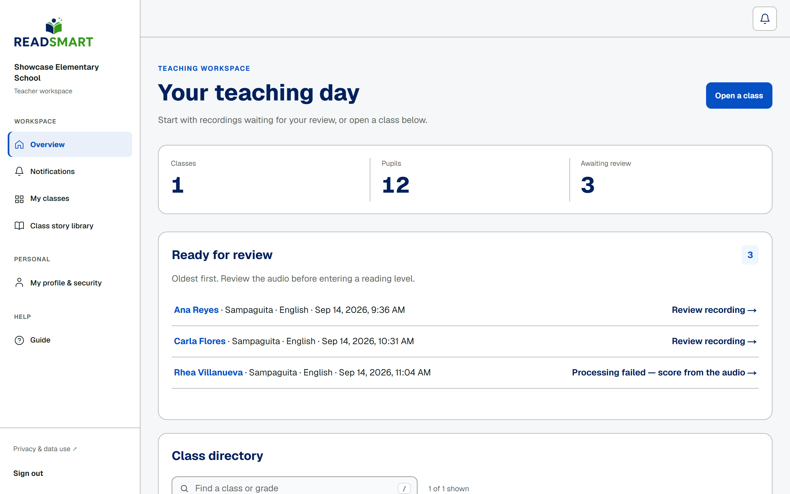Click the Notifications bell icon in sidebar

pyautogui.click(x=19, y=172)
